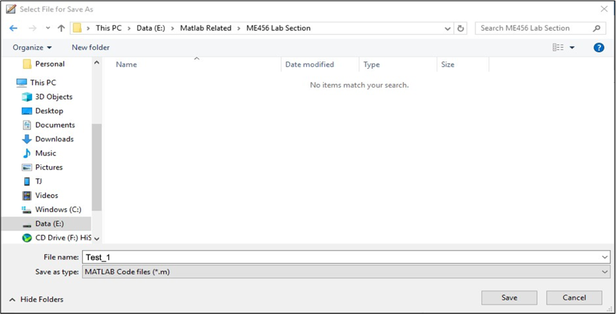Viewport: 616px width, 314px height.
Task: Click Hide Folders to collapse the pane
Action: coord(36,300)
